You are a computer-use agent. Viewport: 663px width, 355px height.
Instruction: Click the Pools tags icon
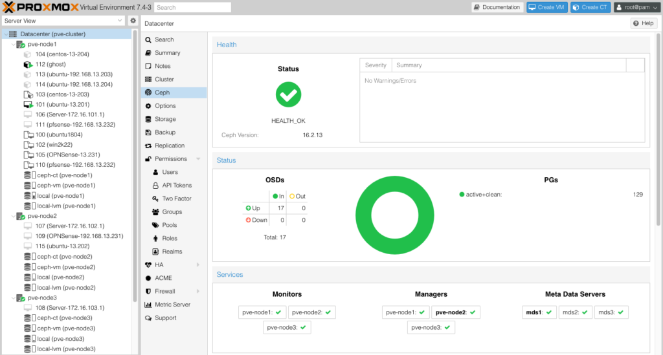point(155,225)
